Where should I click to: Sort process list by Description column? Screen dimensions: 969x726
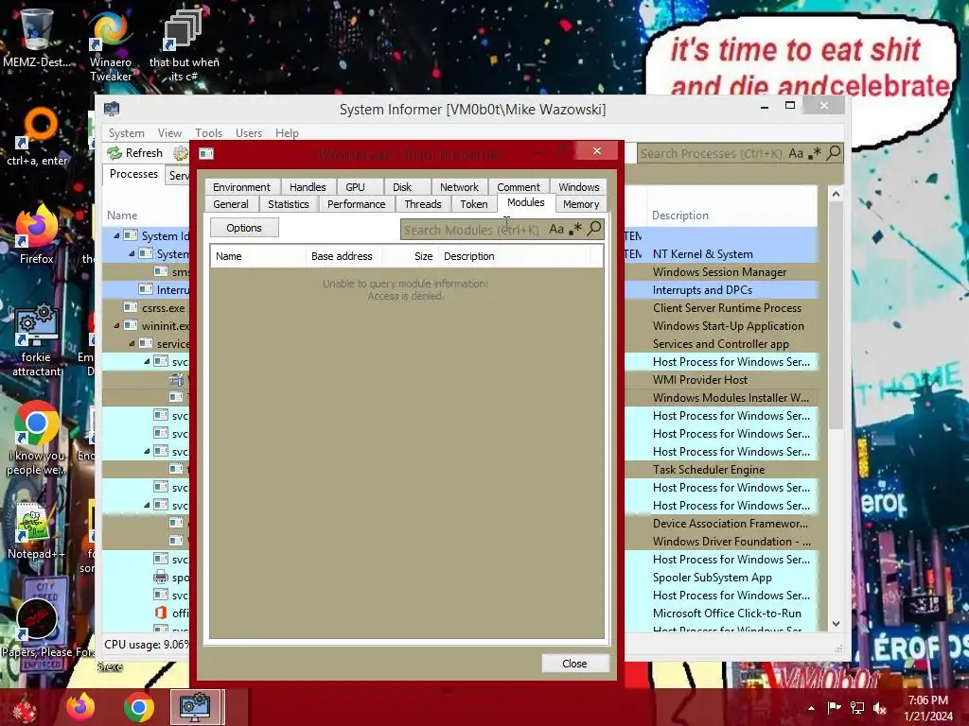point(731,216)
